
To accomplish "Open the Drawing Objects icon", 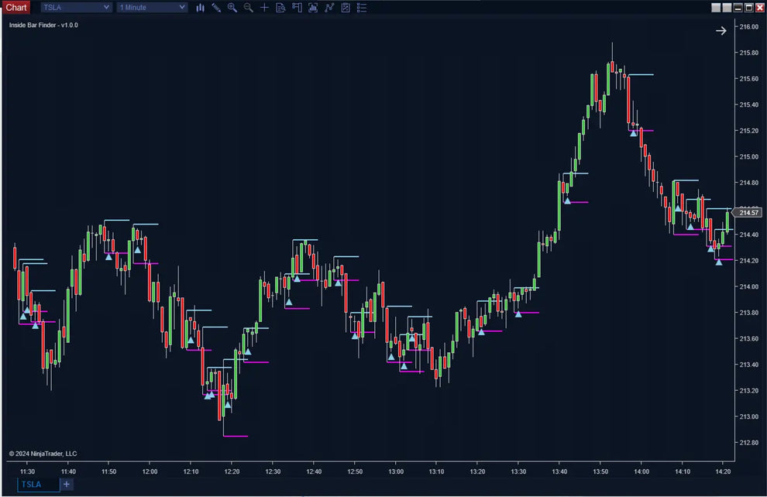I will click(346, 8).
